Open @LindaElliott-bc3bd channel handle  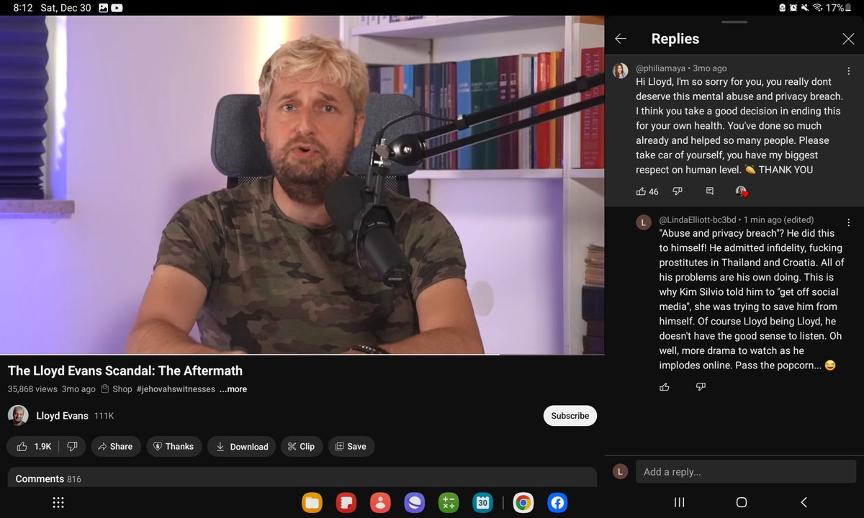click(x=698, y=219)
